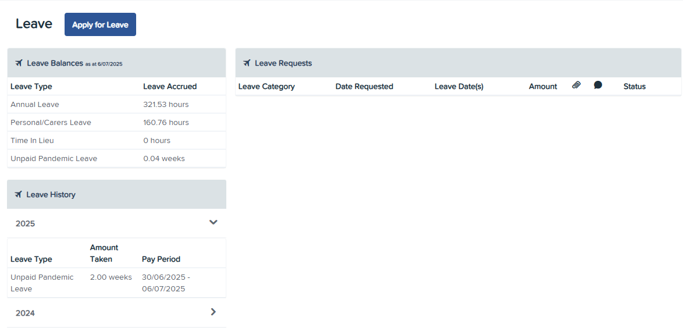683x328 pixels.
Task: Collapse 2025 history using the down chevron
Action: 213,222
